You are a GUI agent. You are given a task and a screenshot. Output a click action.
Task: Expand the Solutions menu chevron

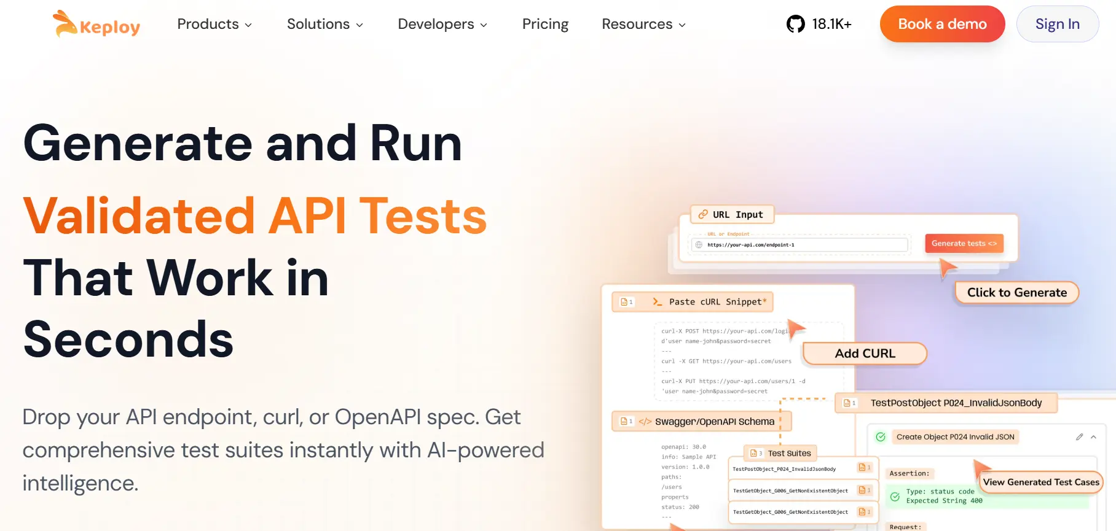(360, 25)
